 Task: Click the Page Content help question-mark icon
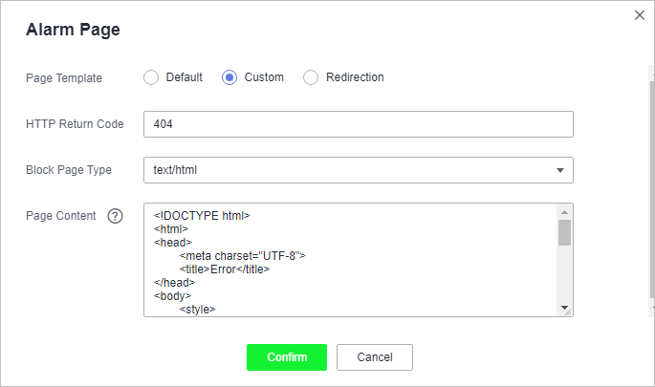(116, 216)
